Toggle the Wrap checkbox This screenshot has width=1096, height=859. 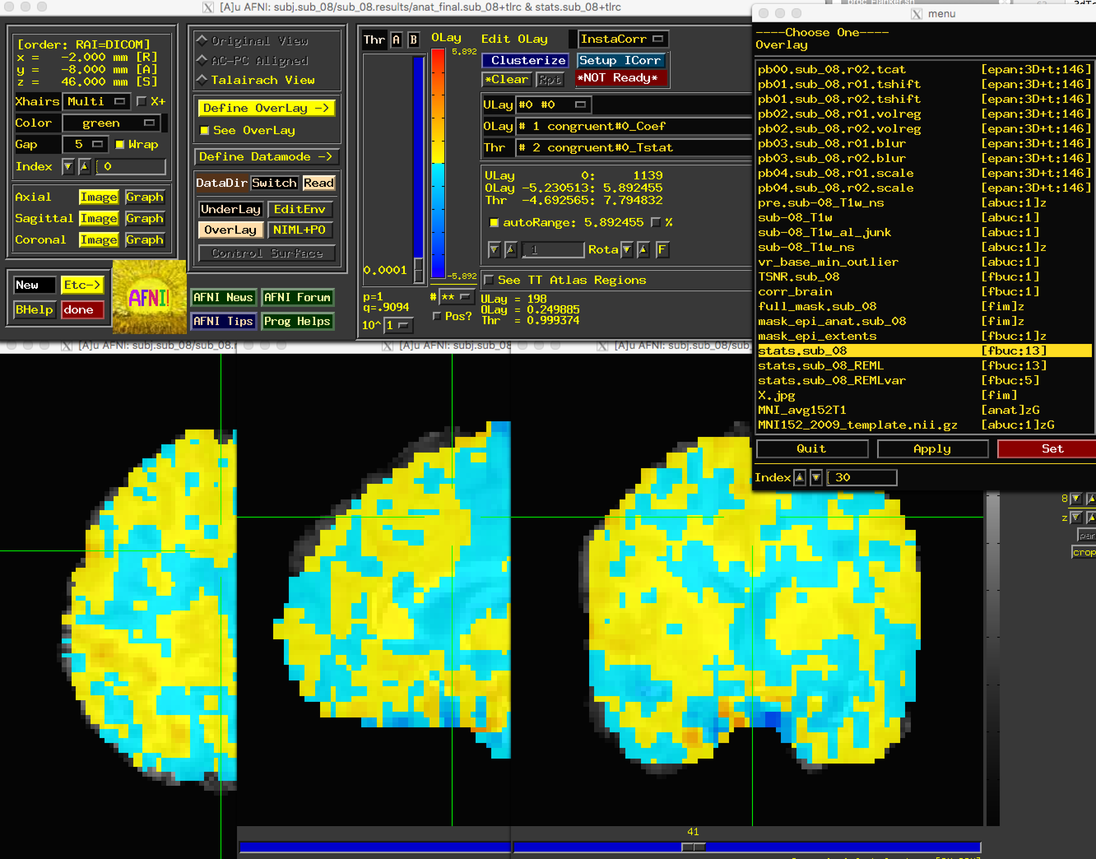coord(120,145)
